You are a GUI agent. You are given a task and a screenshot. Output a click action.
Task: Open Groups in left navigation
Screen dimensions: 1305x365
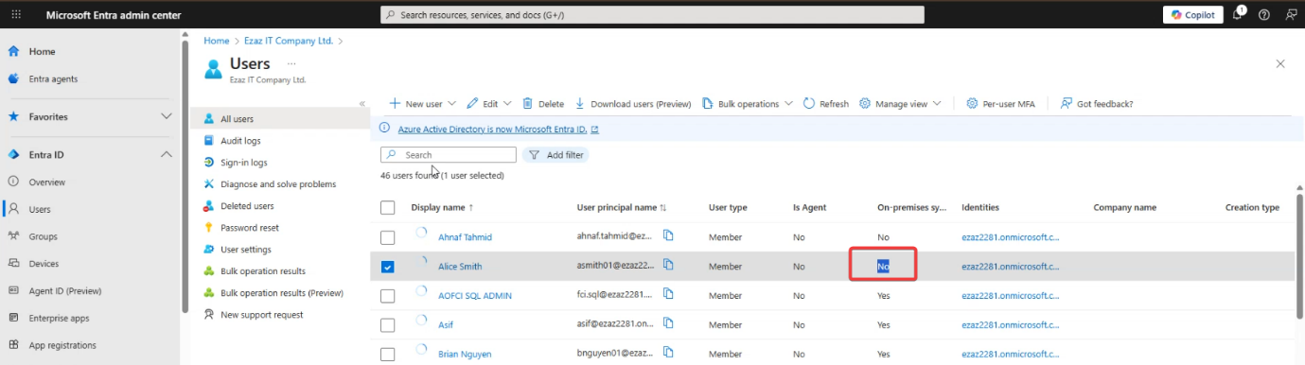coord(43,236)
